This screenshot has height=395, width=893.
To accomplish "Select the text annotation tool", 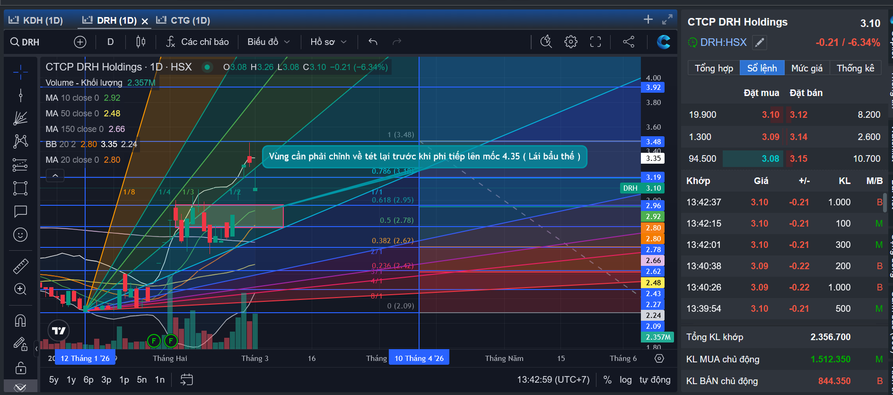I will pos(20,211).
